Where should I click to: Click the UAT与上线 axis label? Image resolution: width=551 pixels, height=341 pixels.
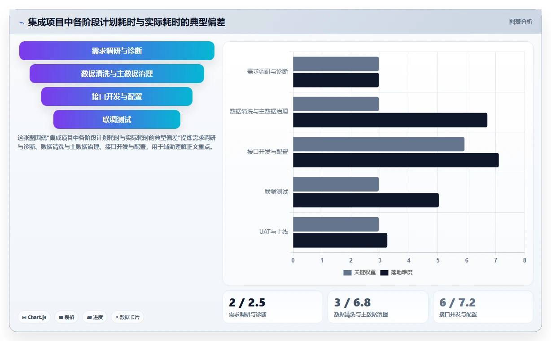274,232
